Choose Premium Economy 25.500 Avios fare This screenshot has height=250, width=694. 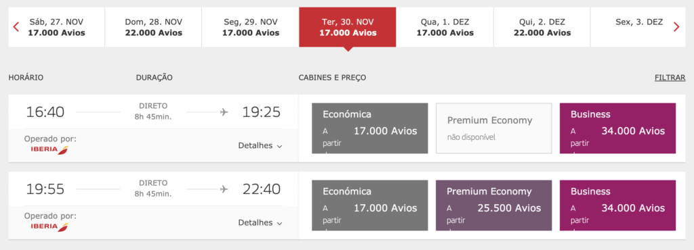click(494, 205)
